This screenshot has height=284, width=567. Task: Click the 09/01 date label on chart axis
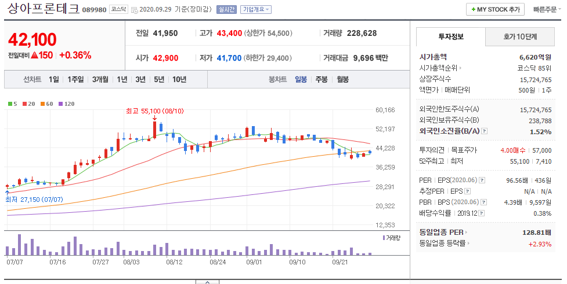tap(254, 262)
